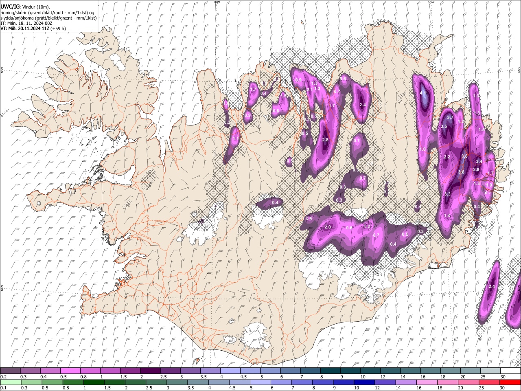Viewport: 521px width, 391px height.
Task: Click the '30' label on the snow scale row
Action: click(x=503, y=377)
